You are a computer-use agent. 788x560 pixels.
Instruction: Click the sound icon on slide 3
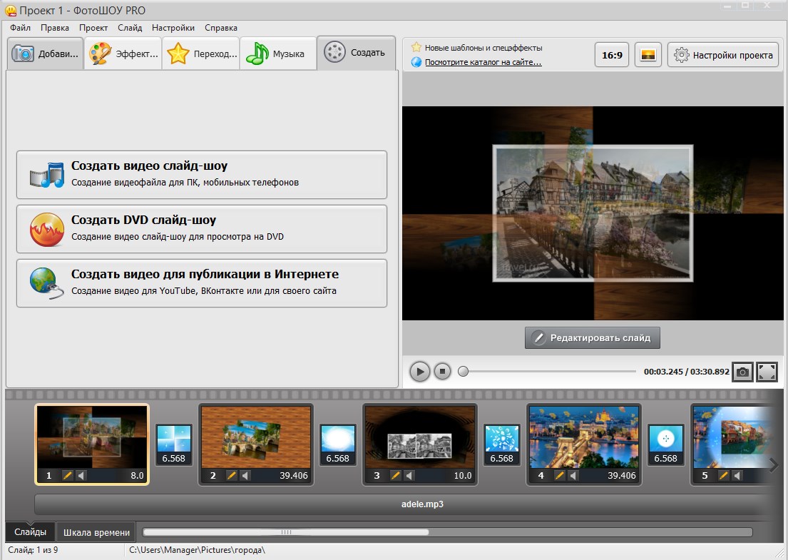[x=409, y=475]
